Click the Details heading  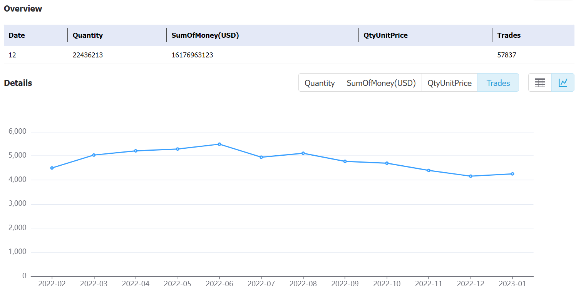pyautogui.click(x=18, y=83)
